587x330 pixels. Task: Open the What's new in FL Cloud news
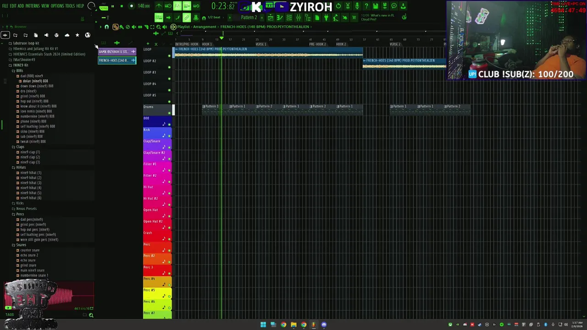coord(378,17)
